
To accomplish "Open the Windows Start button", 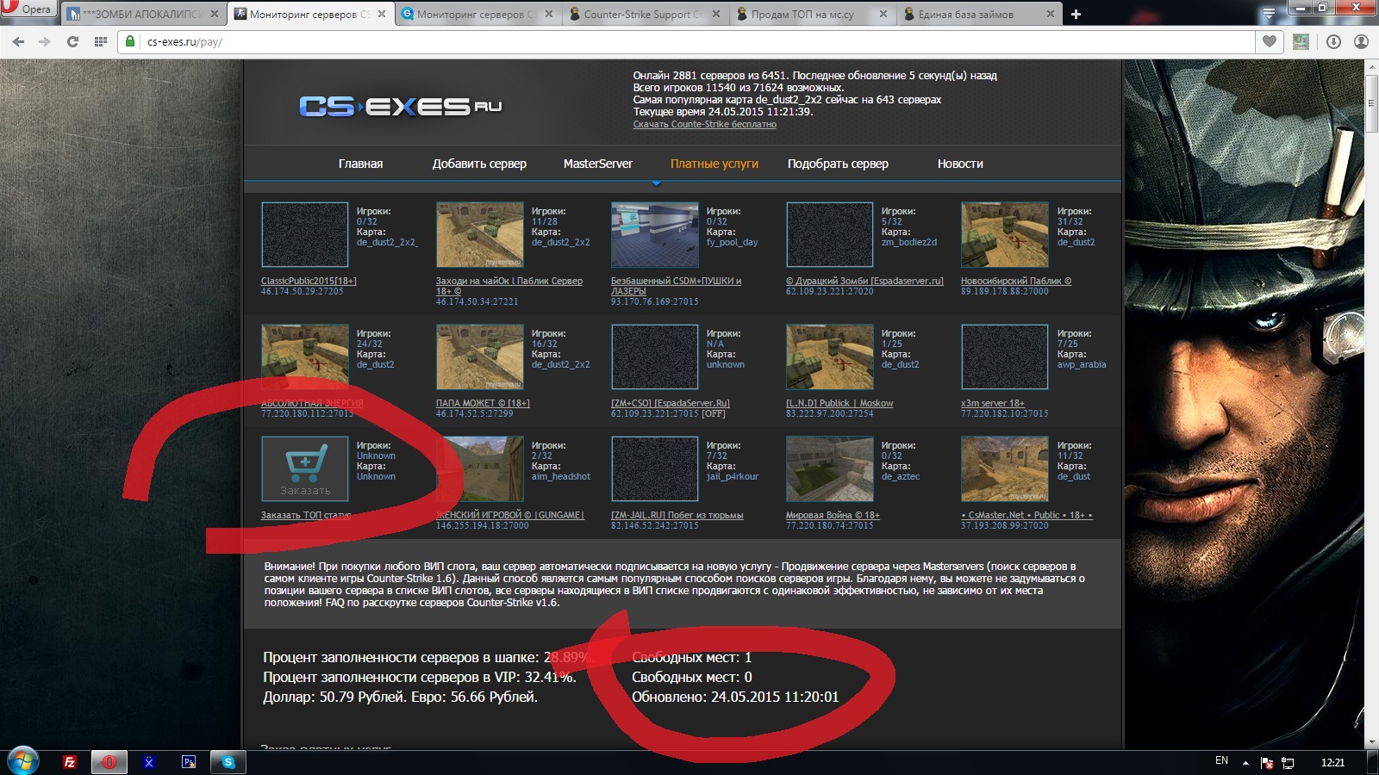I will pos(23,761).
